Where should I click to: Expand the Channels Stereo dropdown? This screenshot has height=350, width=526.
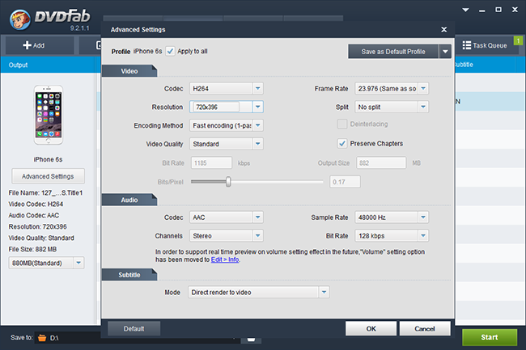point(257,235)
